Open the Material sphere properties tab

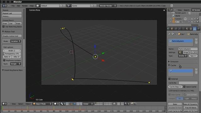coord(187,29)
